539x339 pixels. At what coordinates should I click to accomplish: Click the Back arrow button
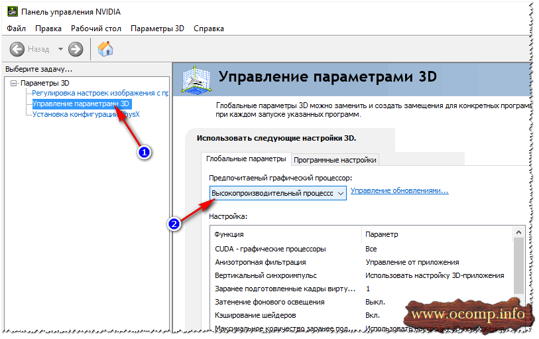click(x=17, y=49)
